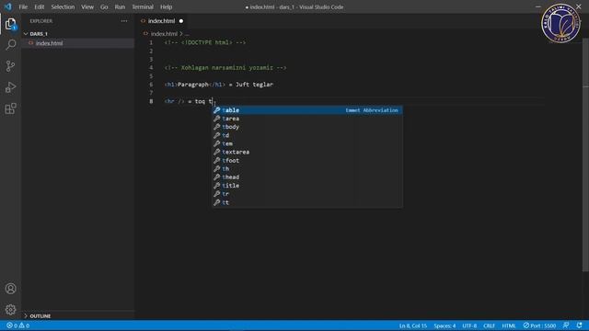The height and width of the screenshot is (331, 589).
Task: Click UTF-8 encoding selector
Action: (x=469, y=325)
